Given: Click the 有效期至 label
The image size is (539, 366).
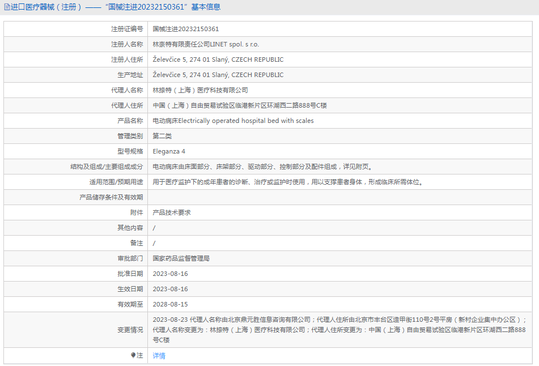Looking at the screenshot, I should point(130,304).
